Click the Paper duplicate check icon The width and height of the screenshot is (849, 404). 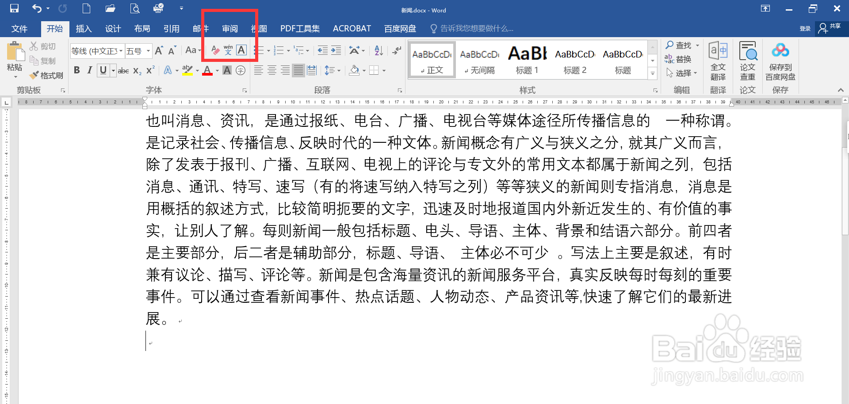point(748,61)
